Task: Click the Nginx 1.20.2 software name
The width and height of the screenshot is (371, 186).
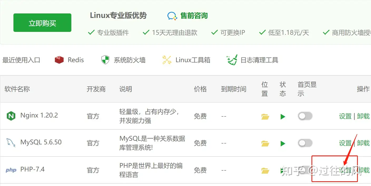Action: (x=39, y=115)
